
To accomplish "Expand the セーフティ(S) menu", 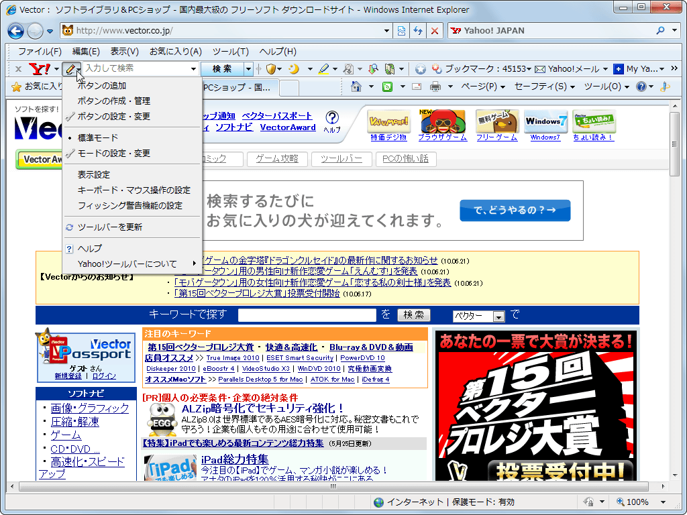I will tap(544, 87).
